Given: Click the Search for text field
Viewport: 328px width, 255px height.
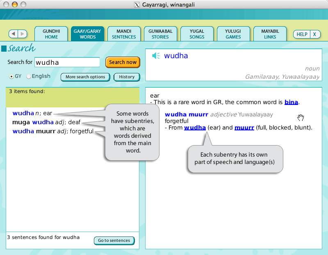Looking at the screenshot, I should point(67,62).
